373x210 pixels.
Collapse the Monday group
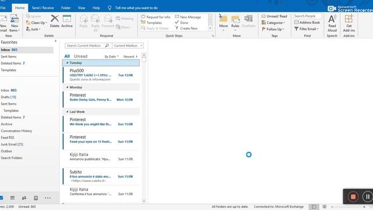(68, 87)
